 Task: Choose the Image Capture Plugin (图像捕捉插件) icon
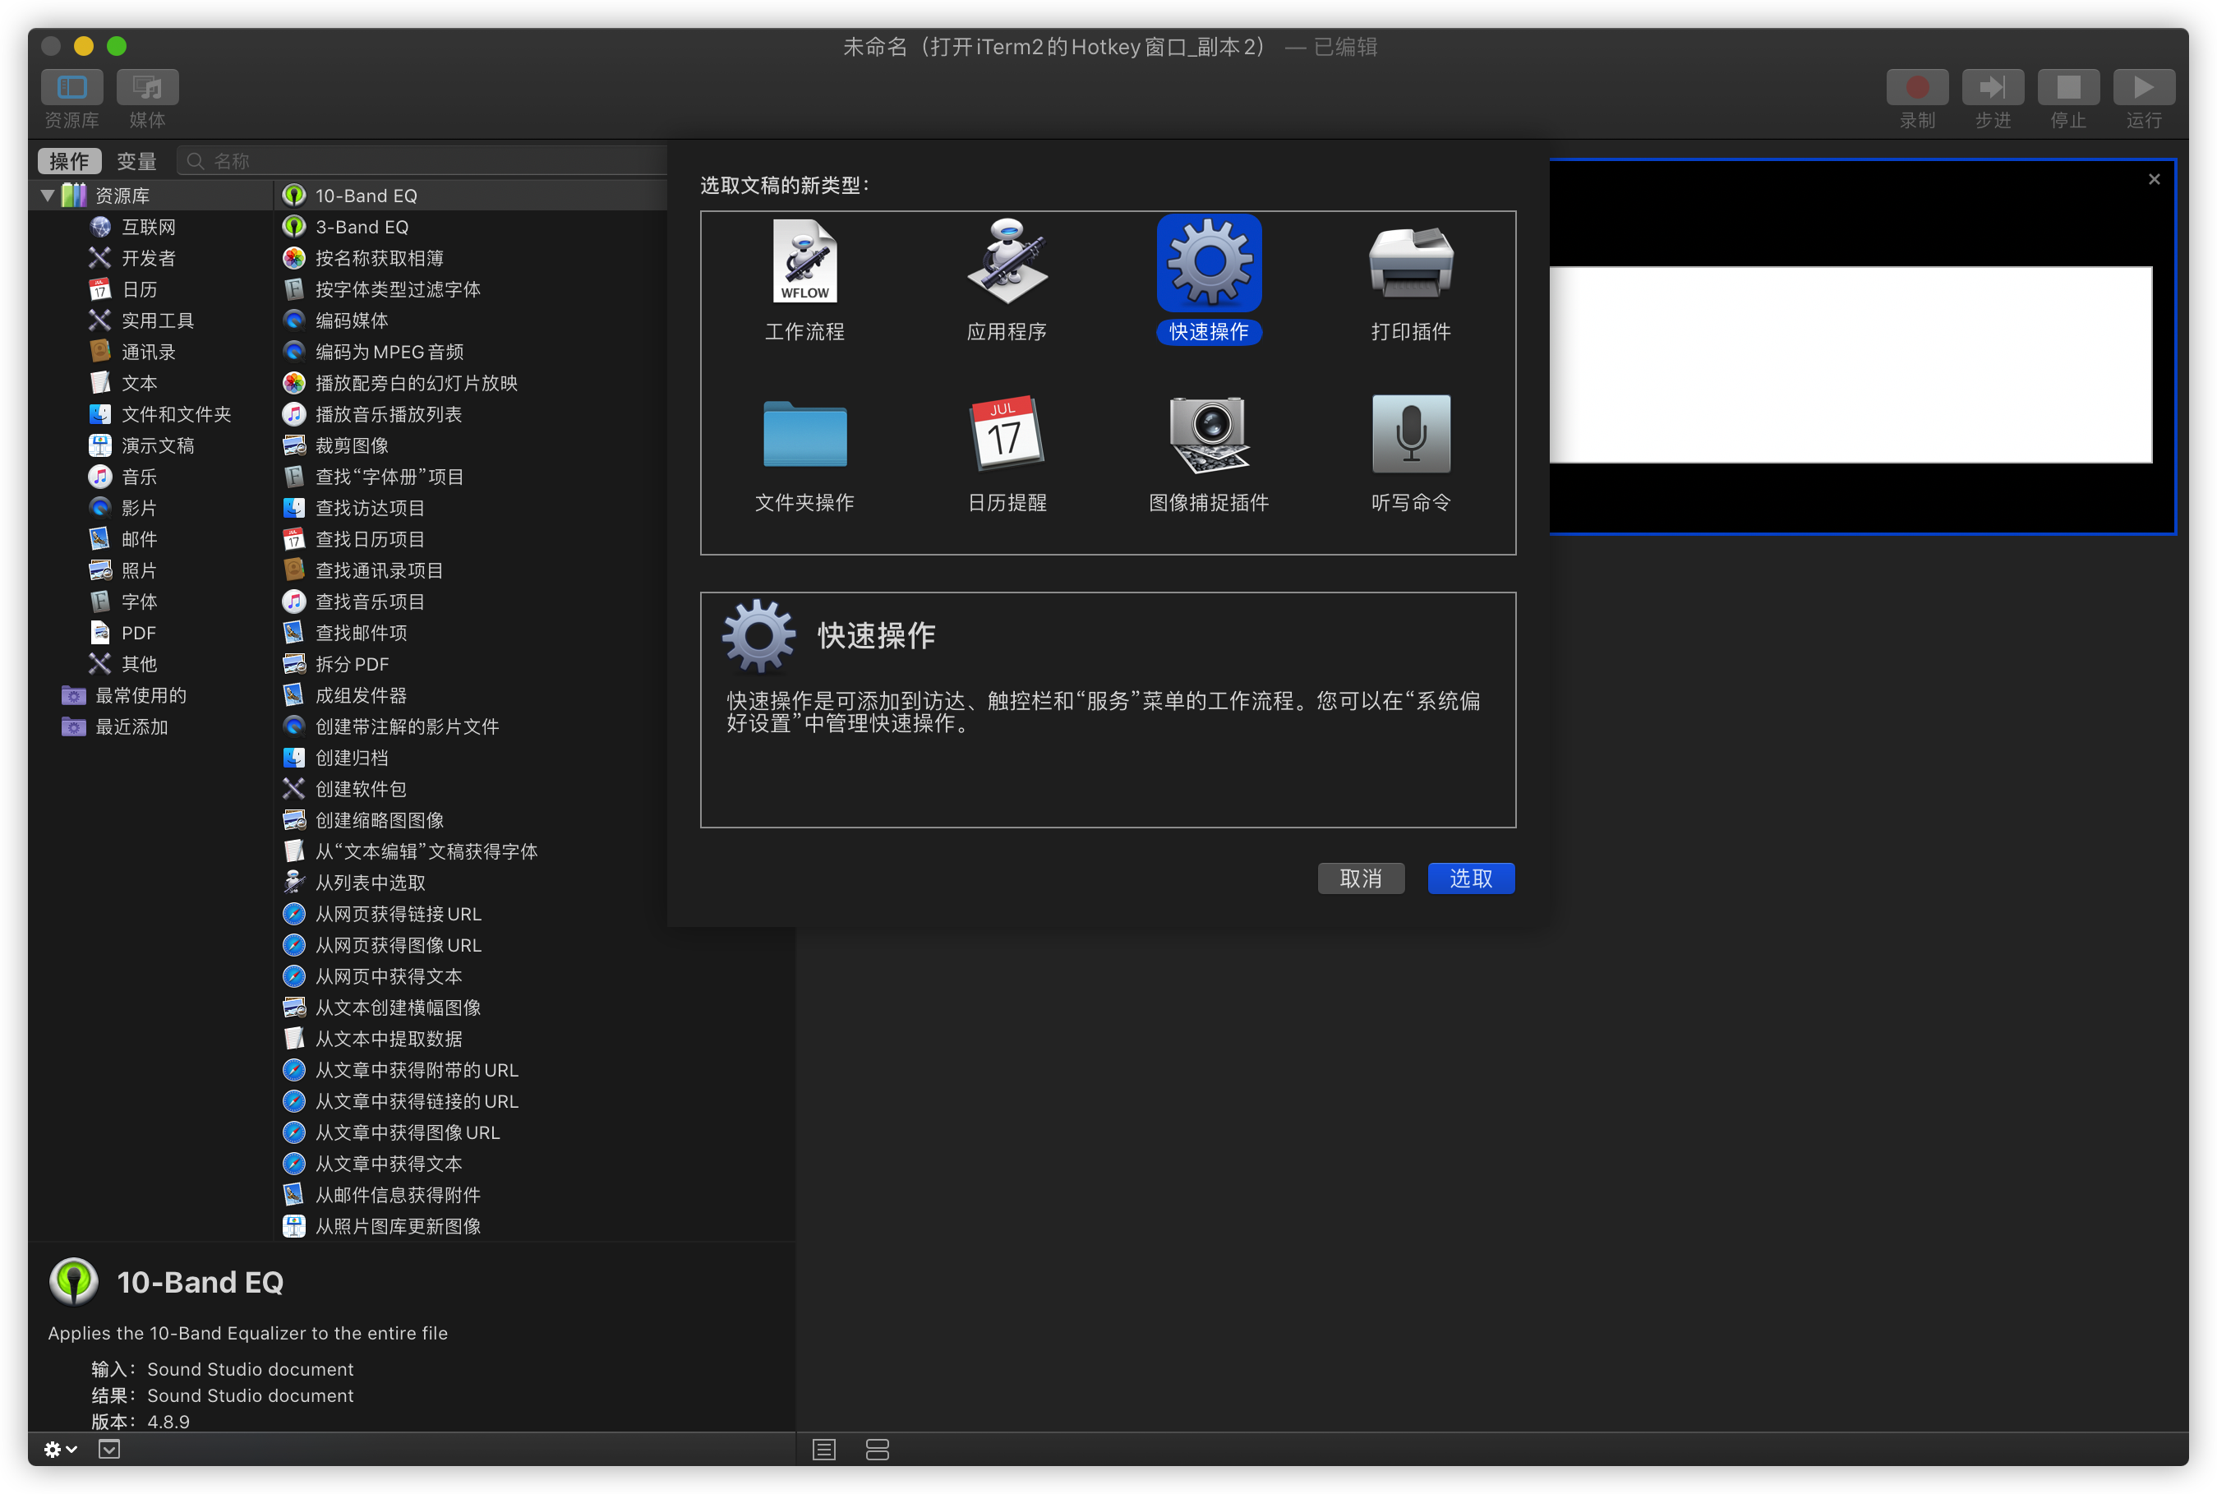pos(1208,434)
